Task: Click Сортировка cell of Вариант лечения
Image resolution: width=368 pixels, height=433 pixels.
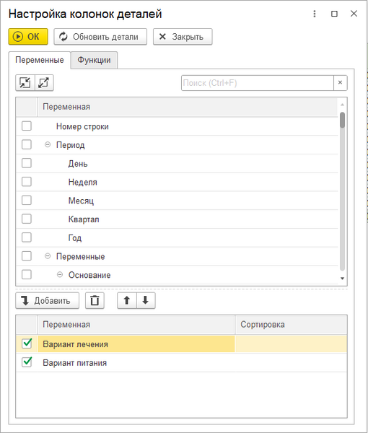Action: click(x=291, y=344)
